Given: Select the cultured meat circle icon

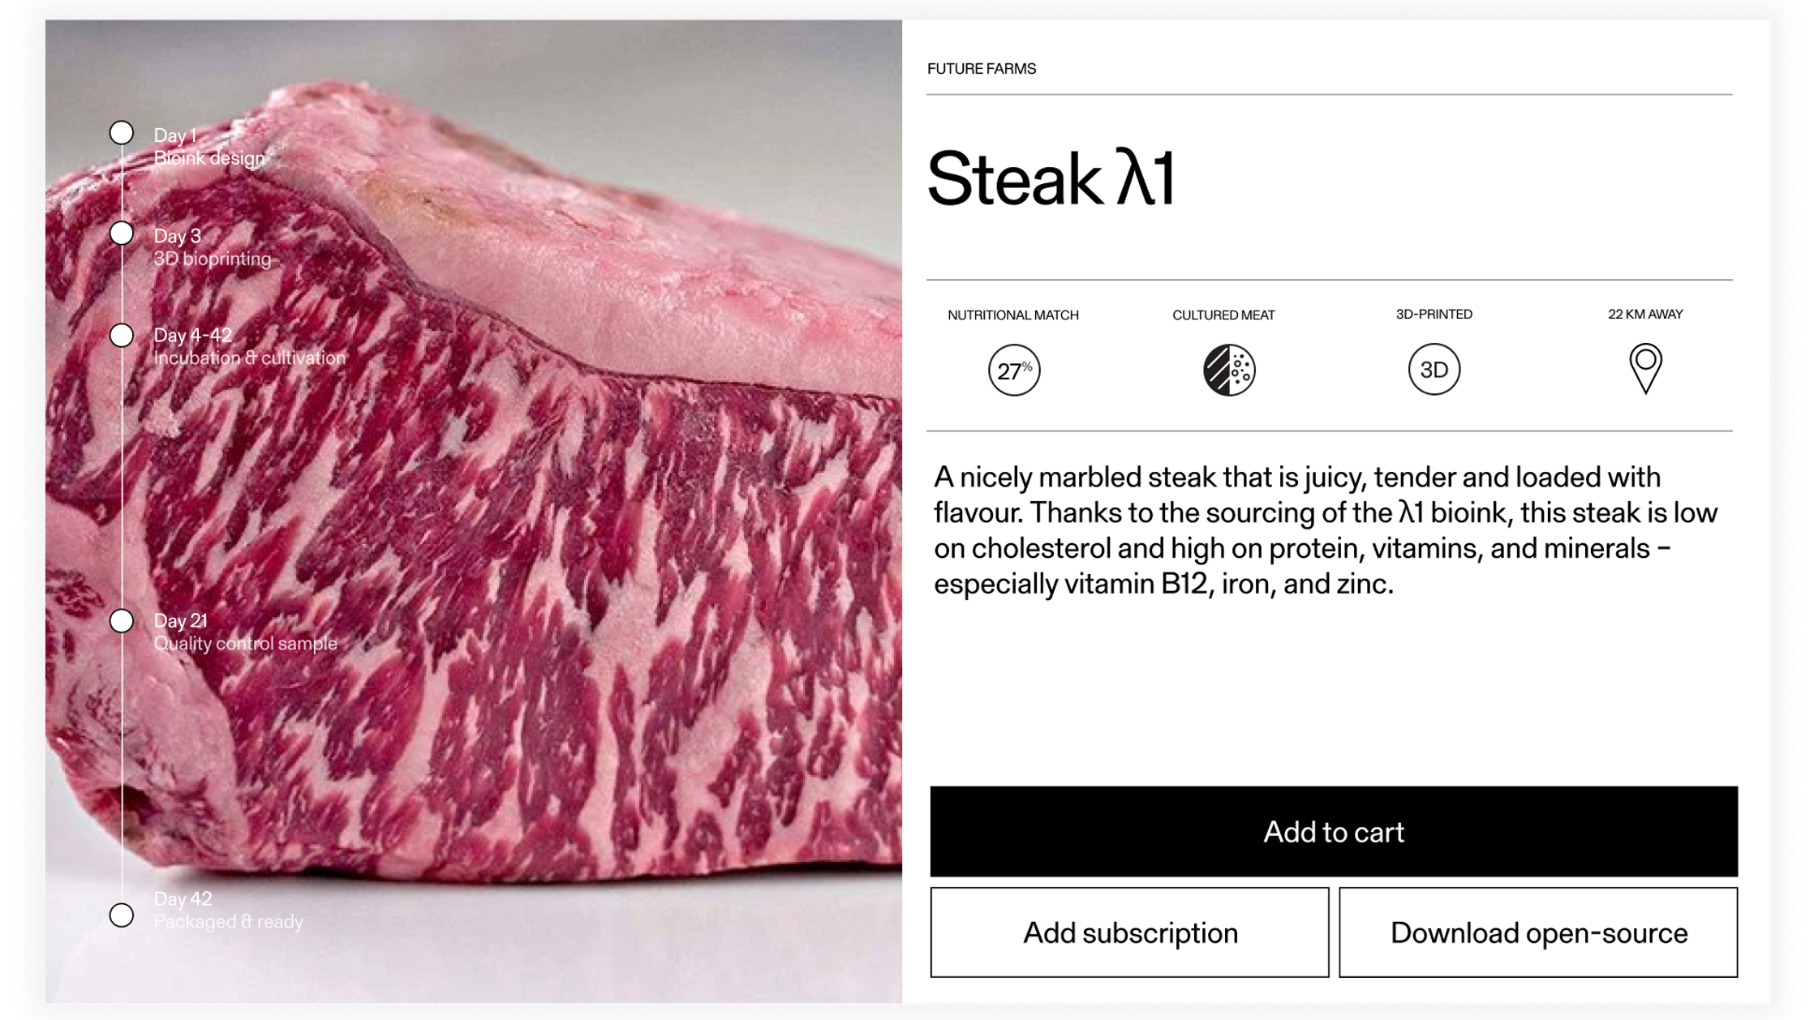Looking at the screenshot, I should (x=1228, y=370).
